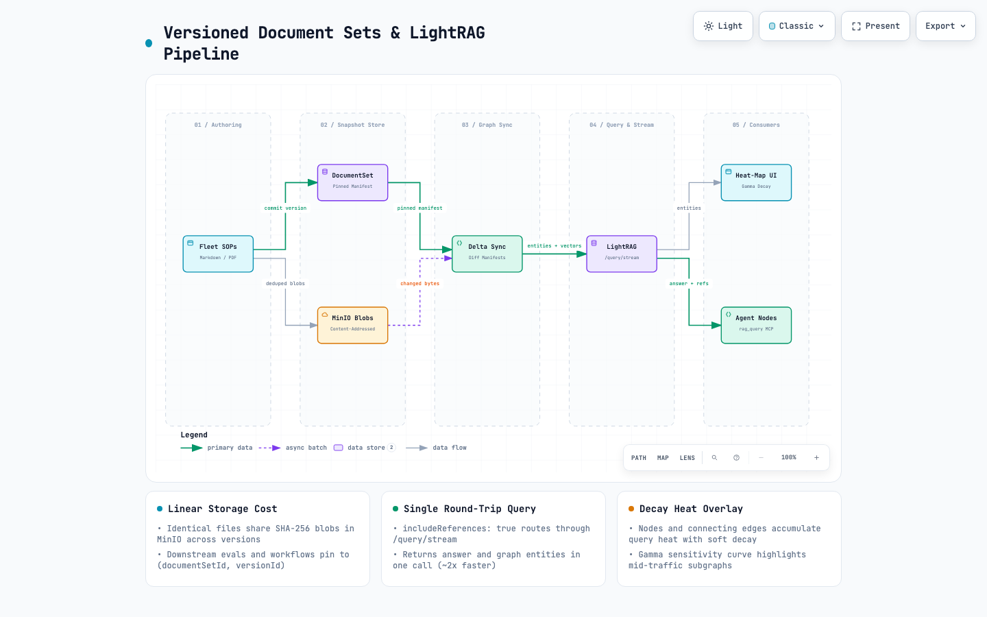Open the Export dropdown menu

945,26
